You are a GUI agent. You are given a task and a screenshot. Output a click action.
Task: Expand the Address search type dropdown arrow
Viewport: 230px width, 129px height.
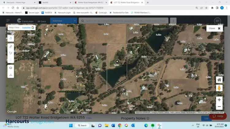(x=75, y=21)
